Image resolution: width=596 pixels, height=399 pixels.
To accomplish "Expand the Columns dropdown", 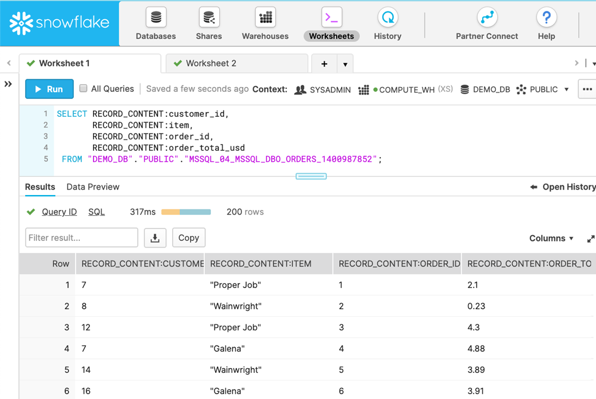I will pyautogui.click(x=551, y=239).
